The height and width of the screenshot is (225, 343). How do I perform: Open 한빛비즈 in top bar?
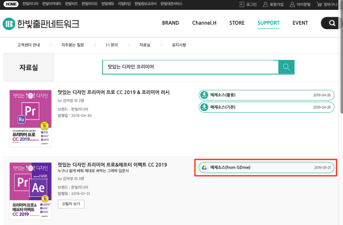[72, 4]
